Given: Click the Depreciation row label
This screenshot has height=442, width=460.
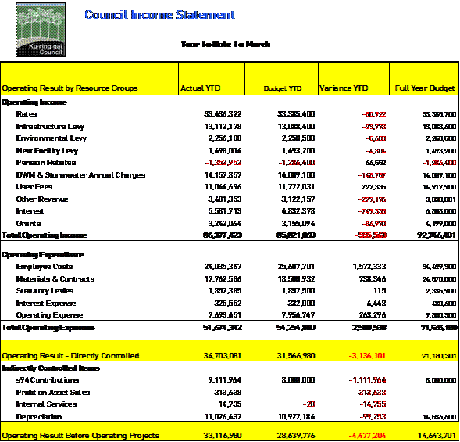Looking at the screenshot, I should 39,417.
